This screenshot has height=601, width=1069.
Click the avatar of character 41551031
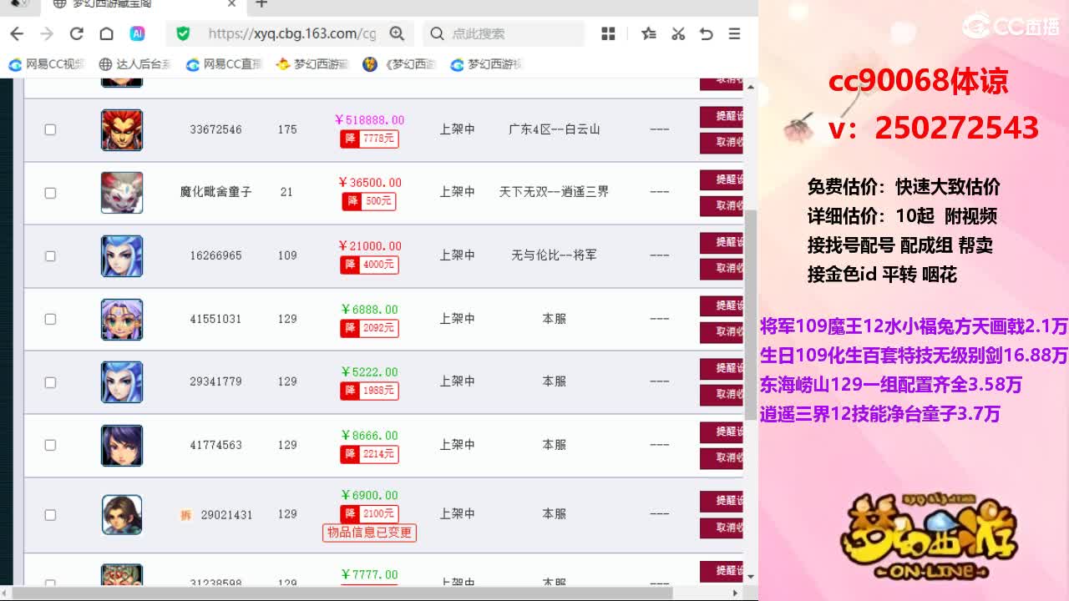122,319
